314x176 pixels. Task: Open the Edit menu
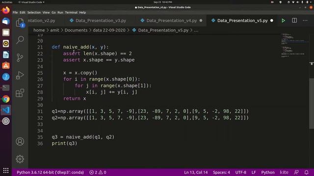point(23,12)
